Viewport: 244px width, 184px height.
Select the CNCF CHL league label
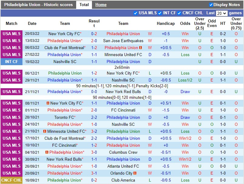point(12,180)
